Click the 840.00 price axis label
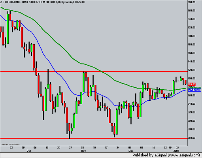Image resolution: width=202 pixels, height=158 pixels. click(192, 19)
